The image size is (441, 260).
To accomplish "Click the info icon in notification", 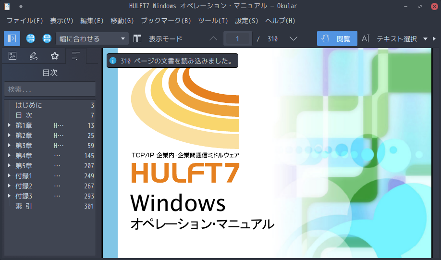I will [113, 61].
